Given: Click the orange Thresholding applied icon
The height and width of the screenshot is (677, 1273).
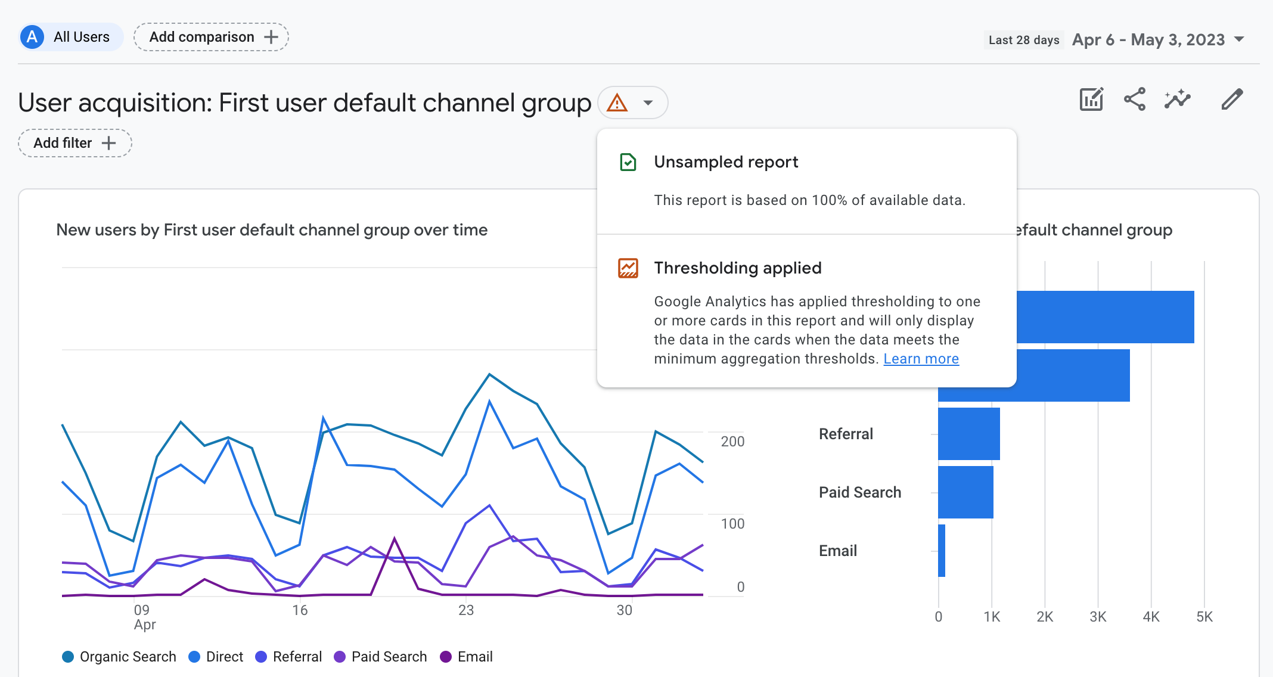Looking at the screenshot, I should (x=628, y=268).
